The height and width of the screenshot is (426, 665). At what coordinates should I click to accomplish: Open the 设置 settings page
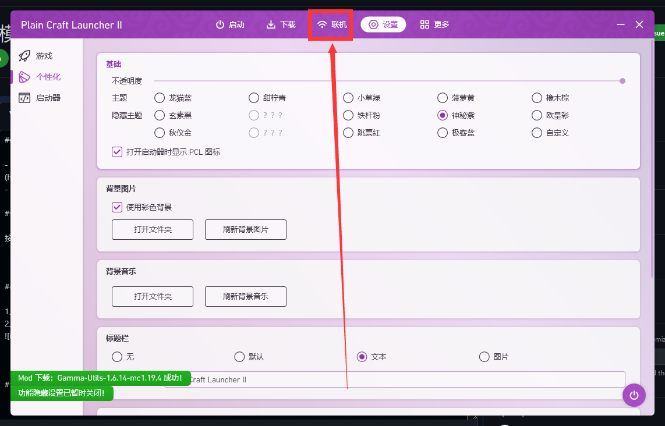pyautogui.click(x=383, y=24)
